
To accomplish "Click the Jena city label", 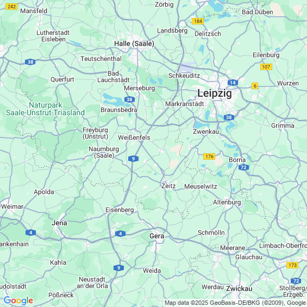I will (x=59, y=223).
